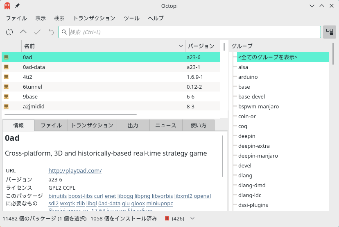
Task: Select the 6tunnel package name
Action: point(32,87)
